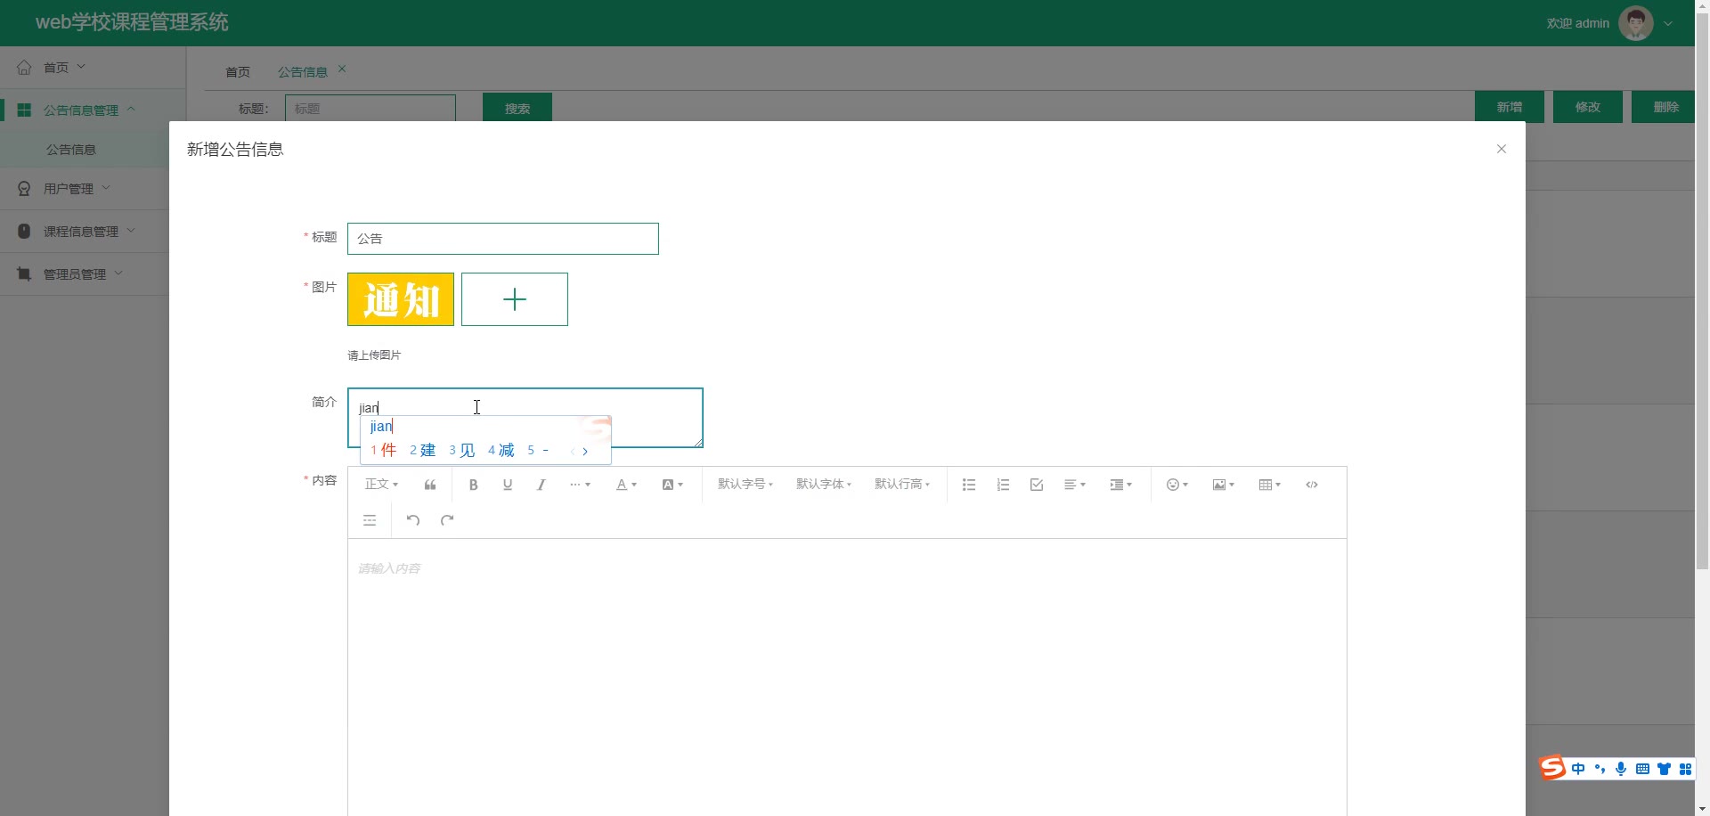Click the Sogou voice input microphone

(x=1621, y=769)
